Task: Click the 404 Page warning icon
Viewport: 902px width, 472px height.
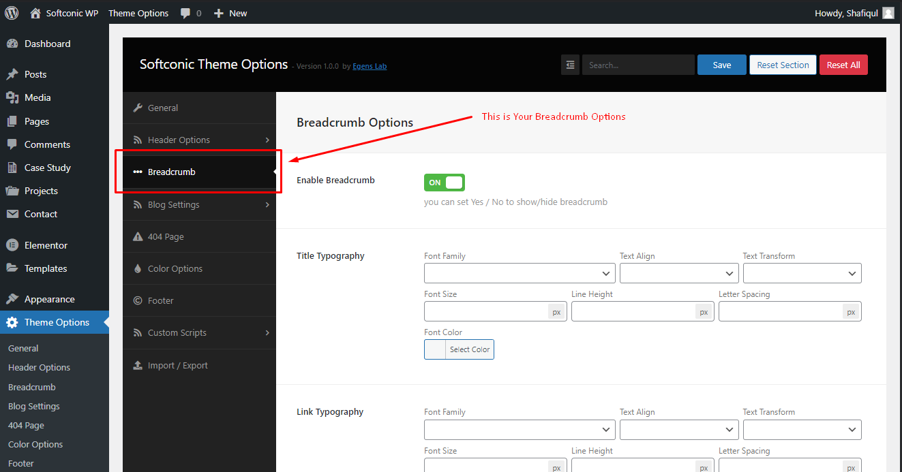Action: click(x=138, y=236)
